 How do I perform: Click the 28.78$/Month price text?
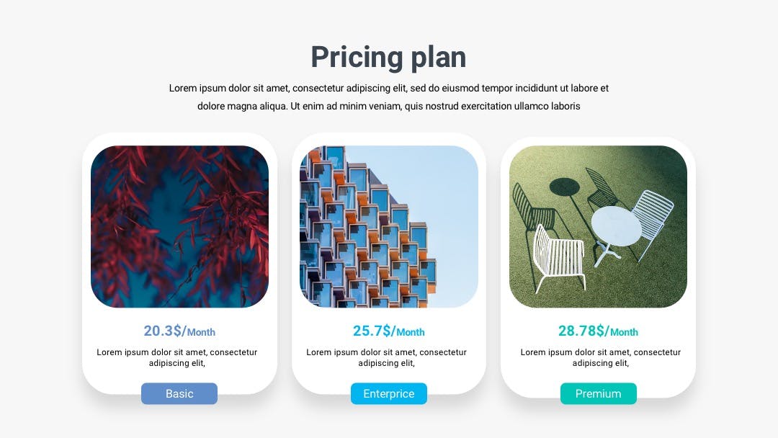[x=598, y=331]
